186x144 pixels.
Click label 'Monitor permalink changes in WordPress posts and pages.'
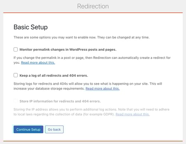point(68,50)
